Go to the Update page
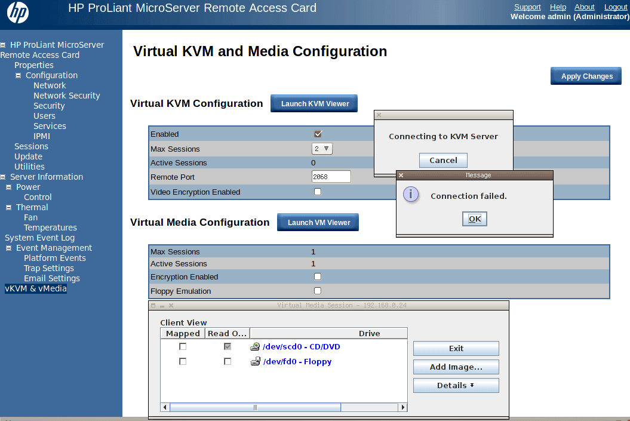 29,156
